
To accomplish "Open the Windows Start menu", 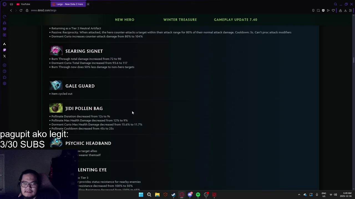I will click(x=141, y=195).
